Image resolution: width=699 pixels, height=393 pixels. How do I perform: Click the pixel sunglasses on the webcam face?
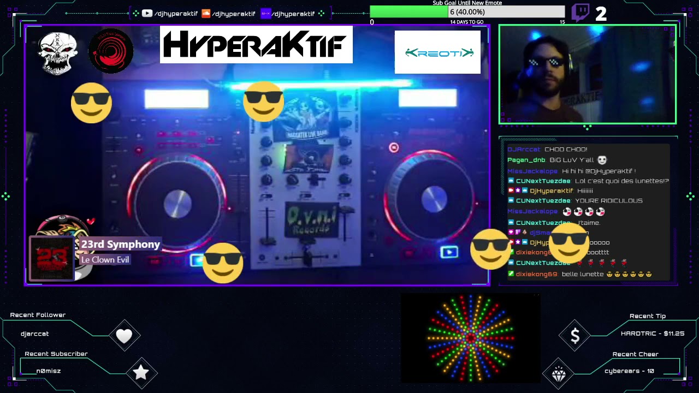(x=545, y=62)
